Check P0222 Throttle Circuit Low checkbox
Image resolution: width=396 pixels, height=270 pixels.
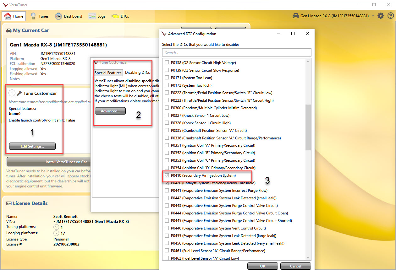click(x=167, y=93)
